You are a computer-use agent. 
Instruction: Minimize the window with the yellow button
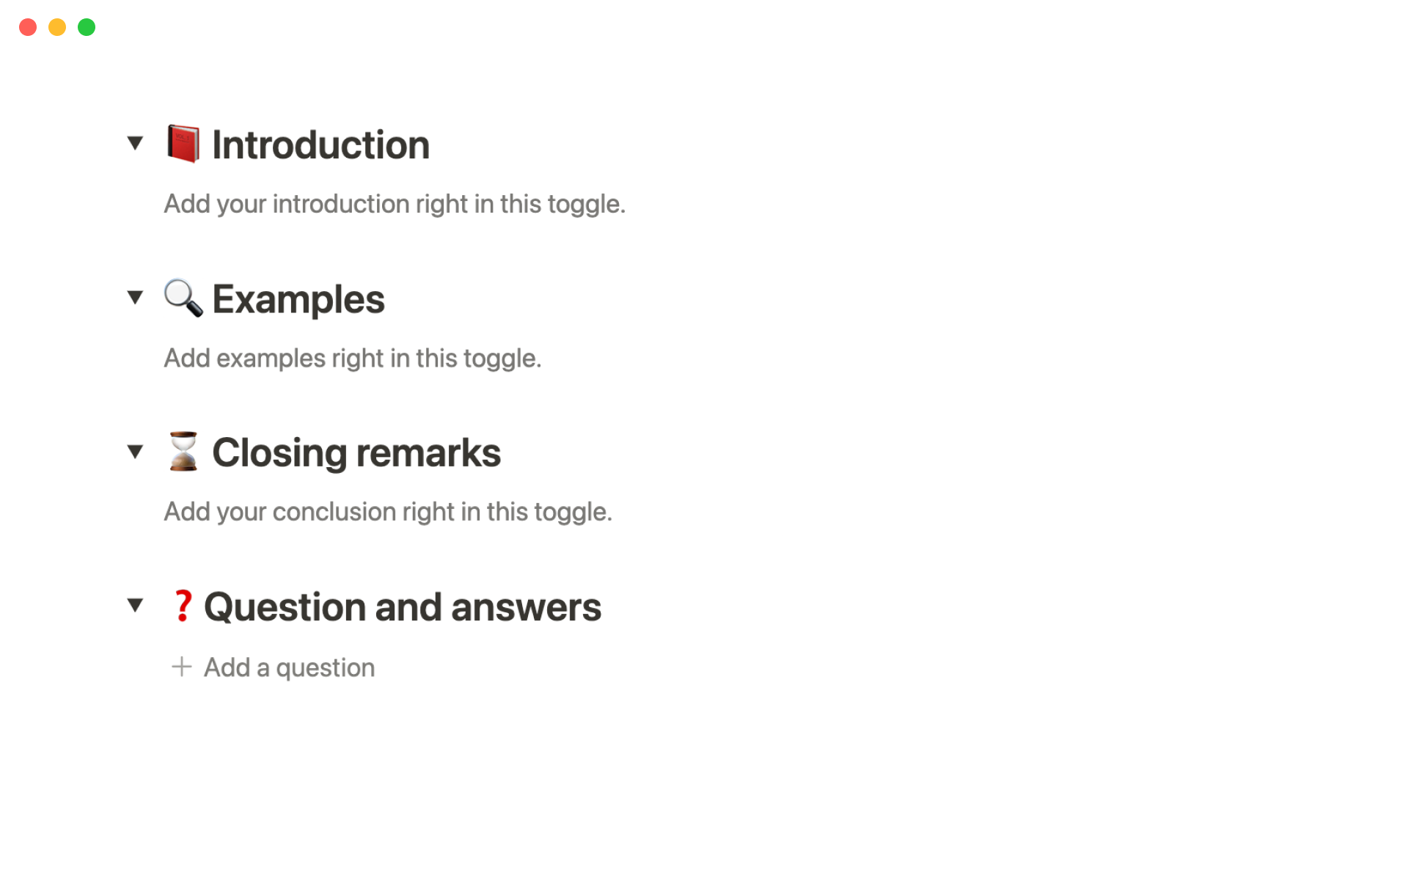(57, 27)
